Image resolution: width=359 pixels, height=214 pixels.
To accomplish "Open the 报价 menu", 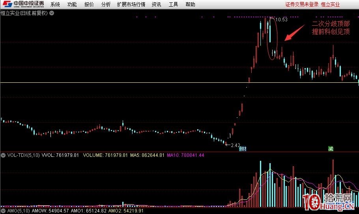I will click(89, 4).
